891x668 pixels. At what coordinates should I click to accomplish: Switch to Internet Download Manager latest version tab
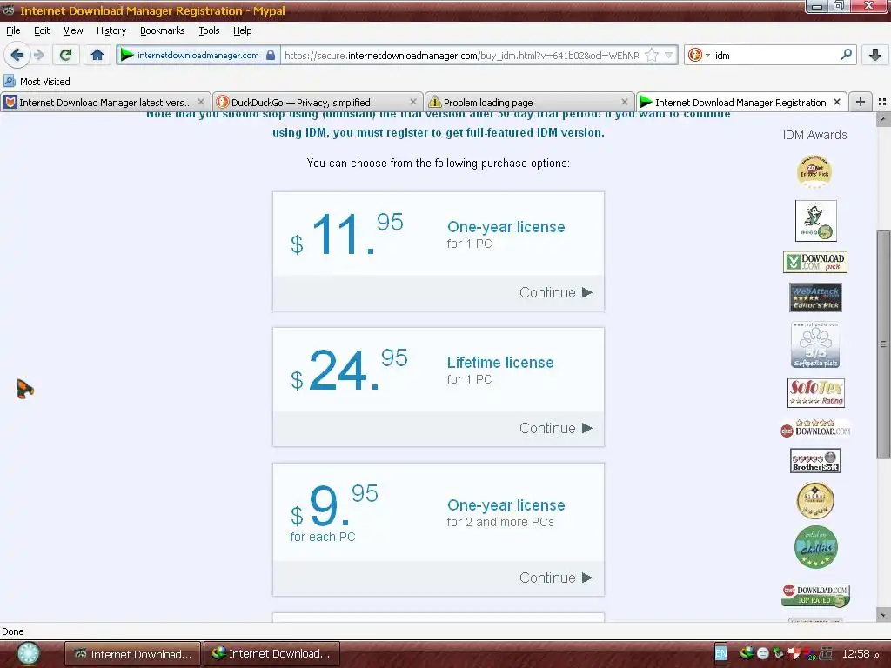[x=104, y=103]
